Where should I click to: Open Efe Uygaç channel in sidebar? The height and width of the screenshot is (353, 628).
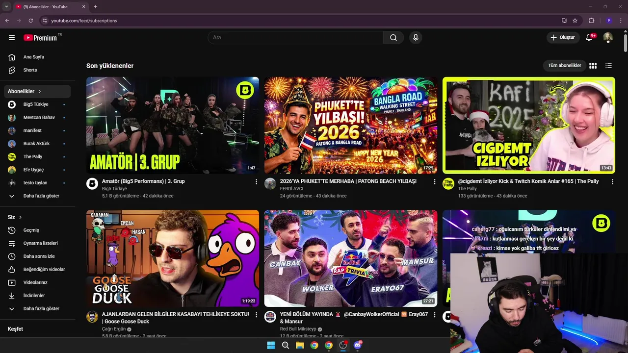37,170
